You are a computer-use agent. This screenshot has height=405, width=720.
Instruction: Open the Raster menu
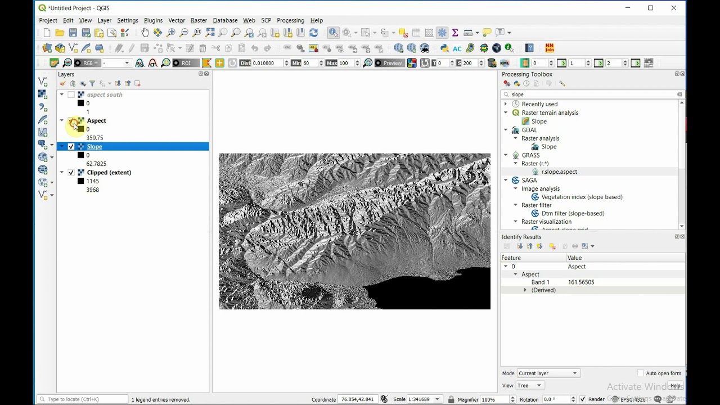(x=199, y=20)
